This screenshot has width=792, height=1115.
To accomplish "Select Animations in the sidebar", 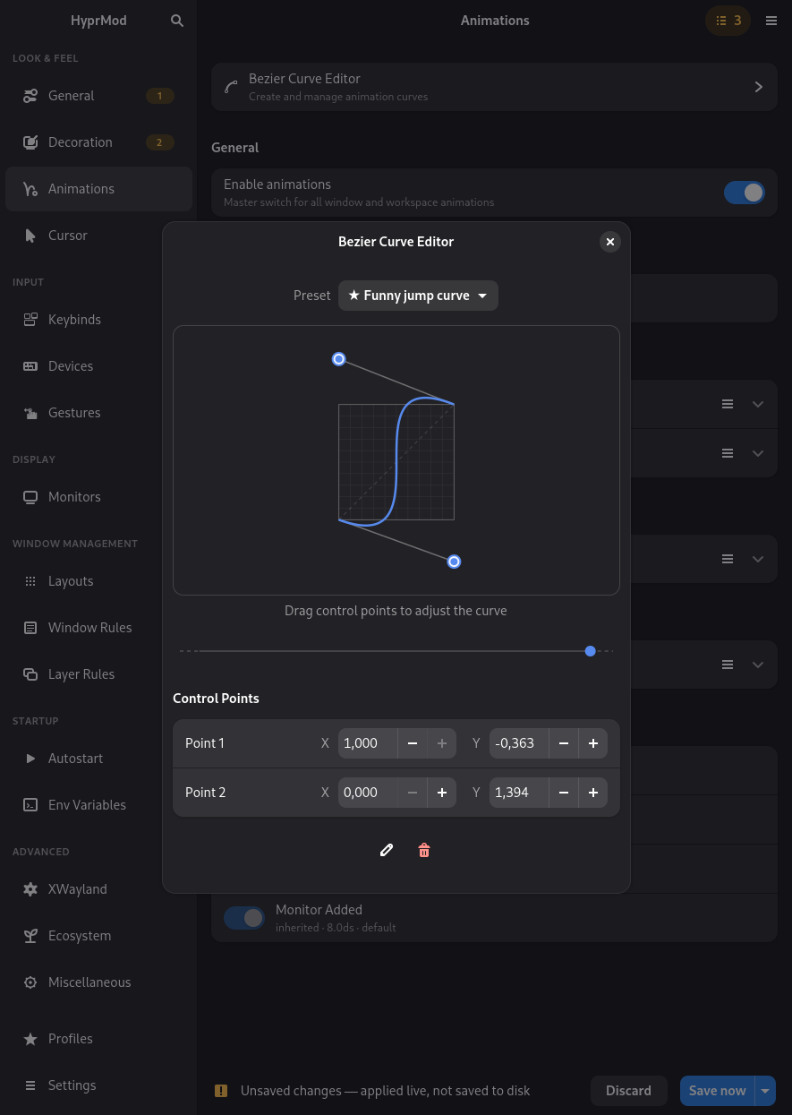I will [x=98, y=189].
